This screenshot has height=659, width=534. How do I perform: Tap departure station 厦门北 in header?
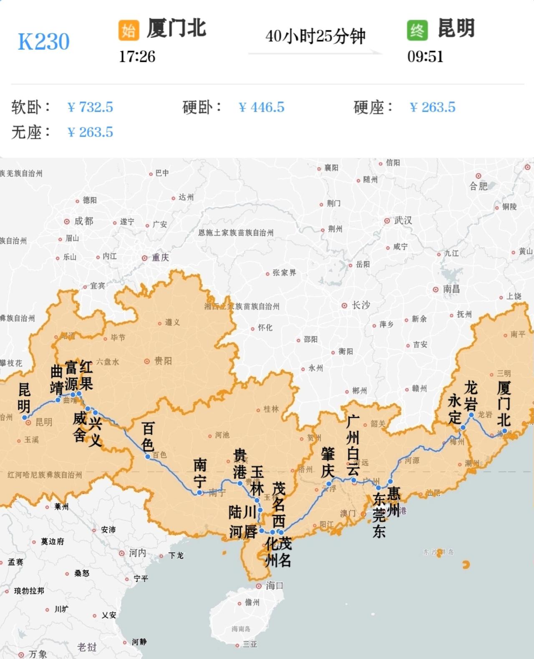click(176, 28)
